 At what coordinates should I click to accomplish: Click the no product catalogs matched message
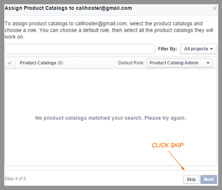[x=111, y=118]
